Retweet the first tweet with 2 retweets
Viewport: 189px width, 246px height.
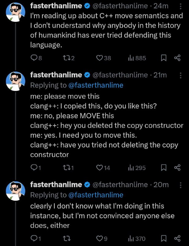[x=68, y=58]
